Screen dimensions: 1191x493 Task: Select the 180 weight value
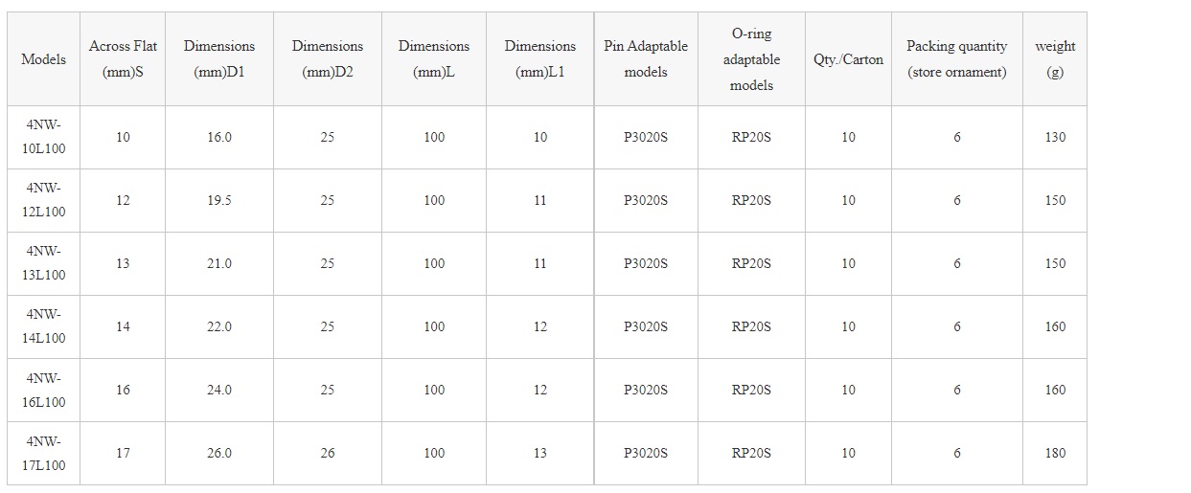tap(1055, 453)
